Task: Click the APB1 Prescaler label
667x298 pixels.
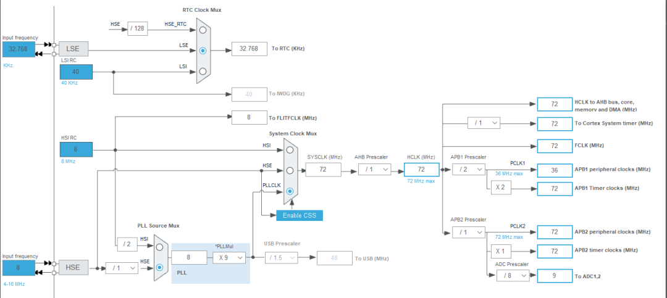Action: (468, 157)
